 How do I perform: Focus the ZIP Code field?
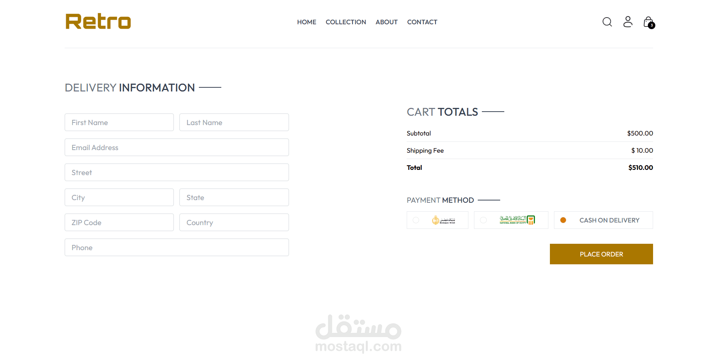(x=119, y=222)
